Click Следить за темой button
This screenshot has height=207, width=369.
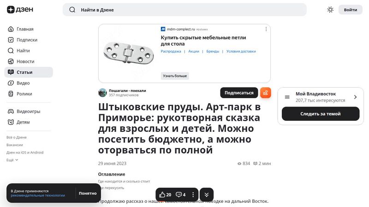pyautogui.click(x=321, y=114)
